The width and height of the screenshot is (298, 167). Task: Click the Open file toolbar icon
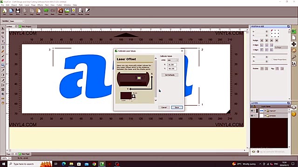tap(11, 11)
